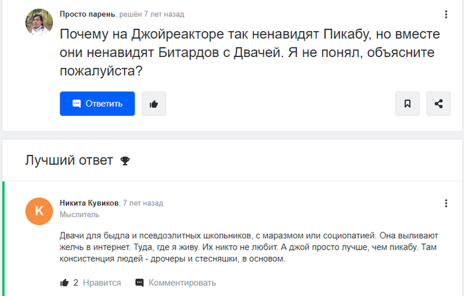Click the trophy icon beside Лучший ответ
This screenshot has width=464, height=296.
point(125,160)
